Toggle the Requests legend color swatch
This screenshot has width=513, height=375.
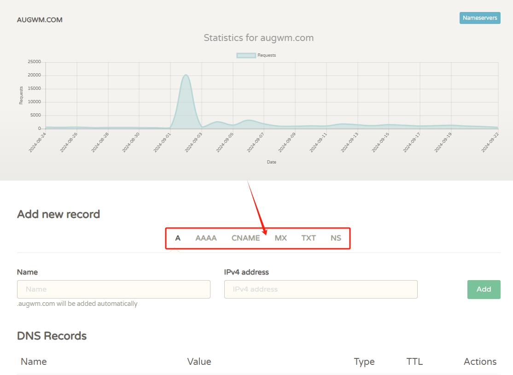point(246,55)
